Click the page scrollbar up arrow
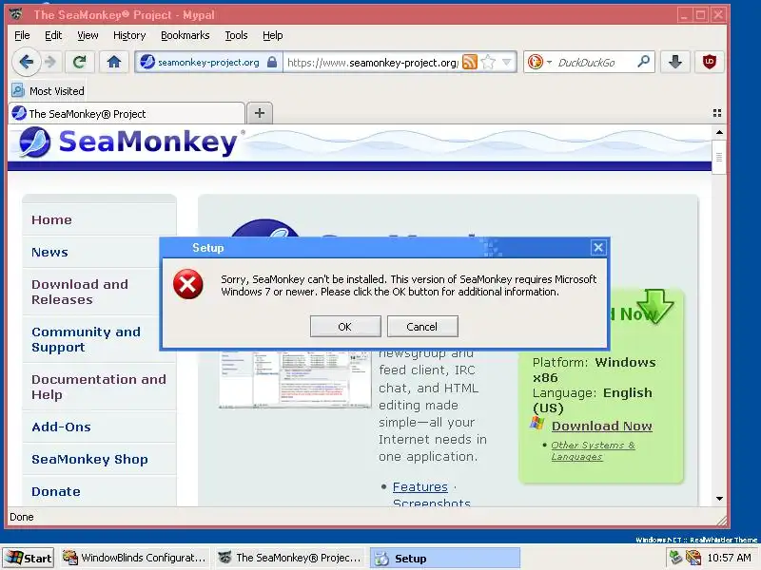 click(x=719, y=132)
